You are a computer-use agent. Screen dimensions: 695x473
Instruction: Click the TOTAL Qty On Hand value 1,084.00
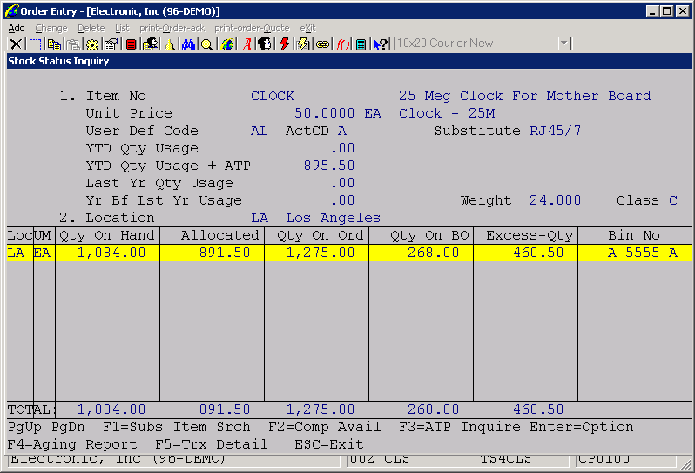pyautogui.click(x=111, y=409)
